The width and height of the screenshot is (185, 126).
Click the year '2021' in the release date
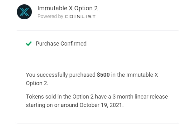click(116, 105)
